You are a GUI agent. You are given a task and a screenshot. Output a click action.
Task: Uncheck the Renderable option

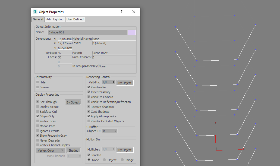coord(89,87)
